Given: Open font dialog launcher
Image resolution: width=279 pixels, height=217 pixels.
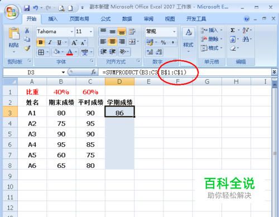Looking at the screenshot, I should [92, 61].
